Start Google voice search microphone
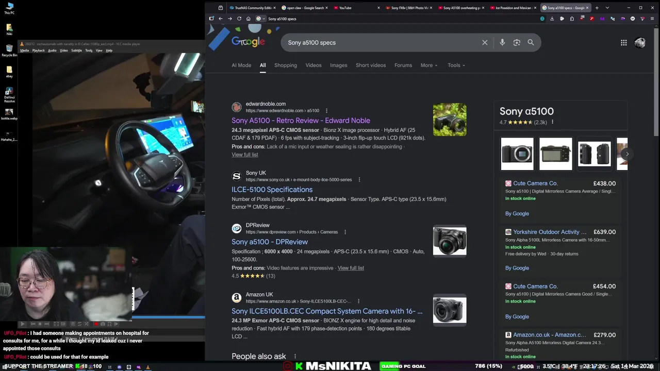The image size is (660, 371). pyautogui.click(x=502, y=42)
